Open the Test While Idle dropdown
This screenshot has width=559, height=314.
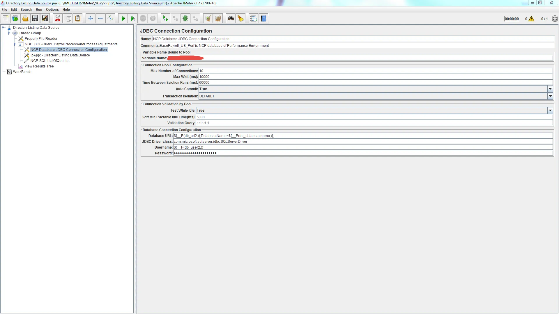[550, 110]
